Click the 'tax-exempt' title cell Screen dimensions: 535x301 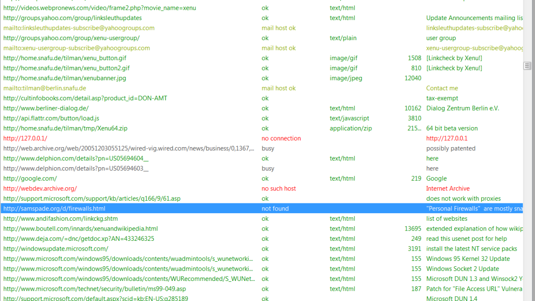point(442,98)
